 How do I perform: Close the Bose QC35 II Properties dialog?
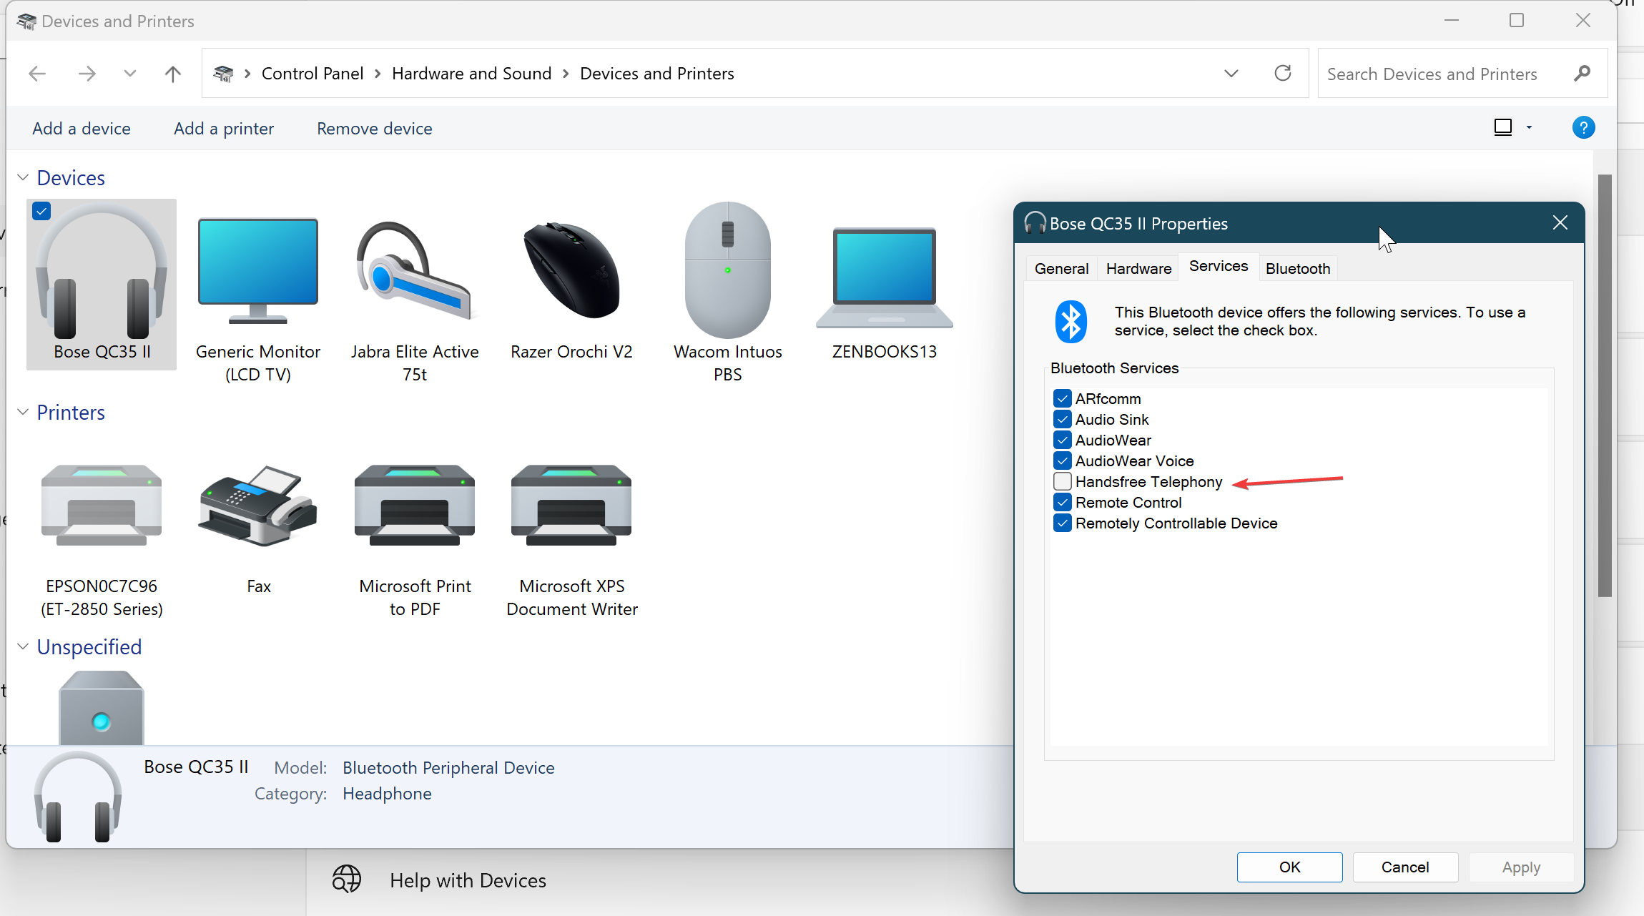coord(1560,222)
